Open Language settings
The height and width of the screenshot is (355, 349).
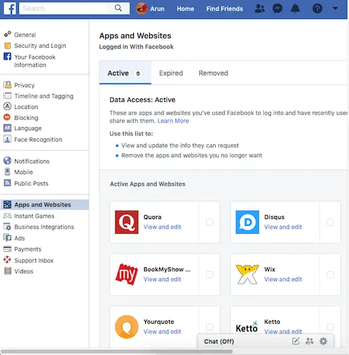(x=28, y=128)
